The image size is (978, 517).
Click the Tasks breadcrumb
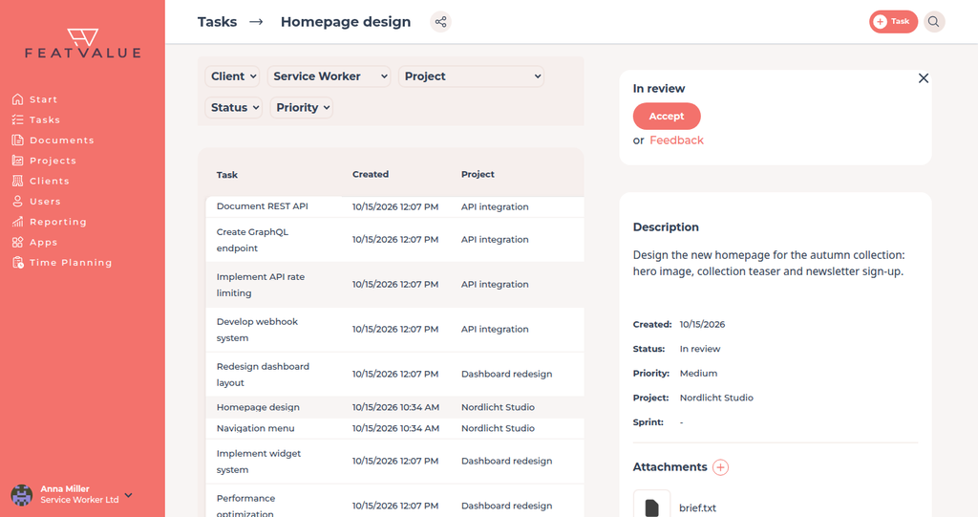point(217,22)
